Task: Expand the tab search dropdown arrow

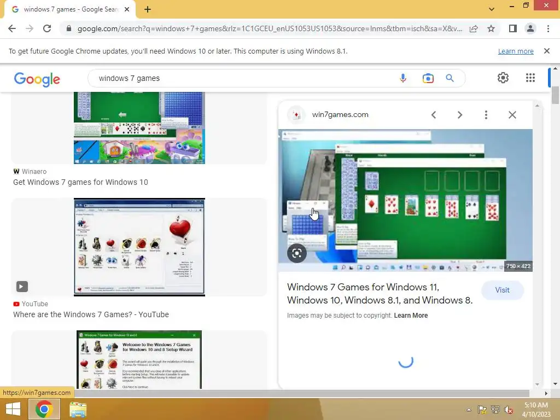Action: tap(492, 9)
